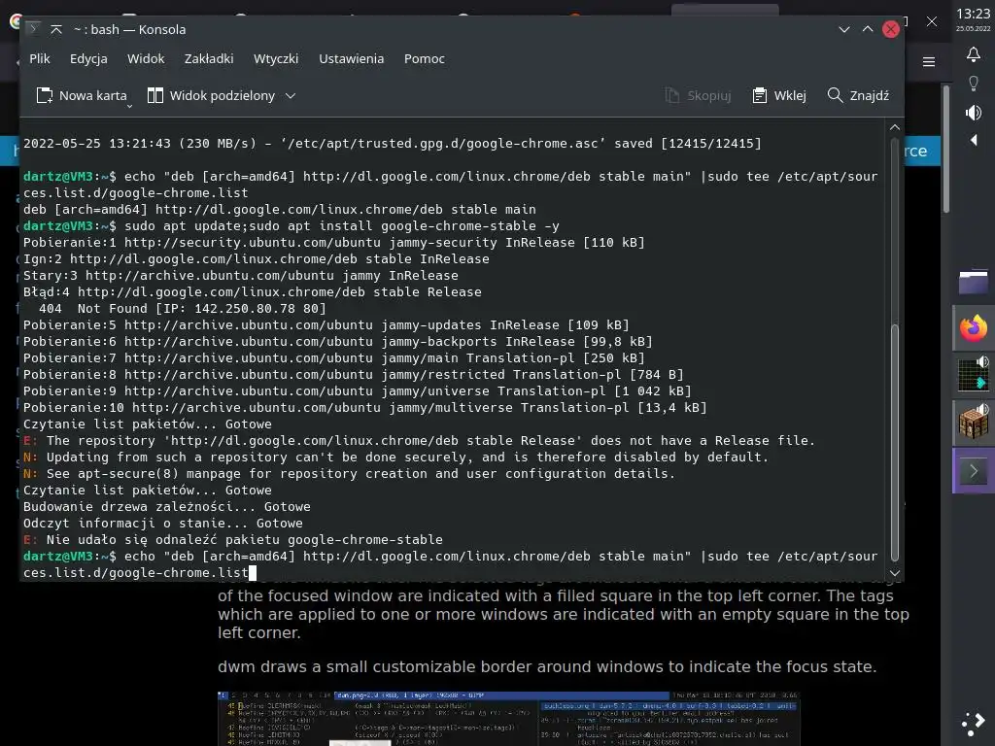This screenshot has height=746, width=995.
Task: Click terminal scrollbar down arrow
Action: pyautogui.click(x=895, y=573)
